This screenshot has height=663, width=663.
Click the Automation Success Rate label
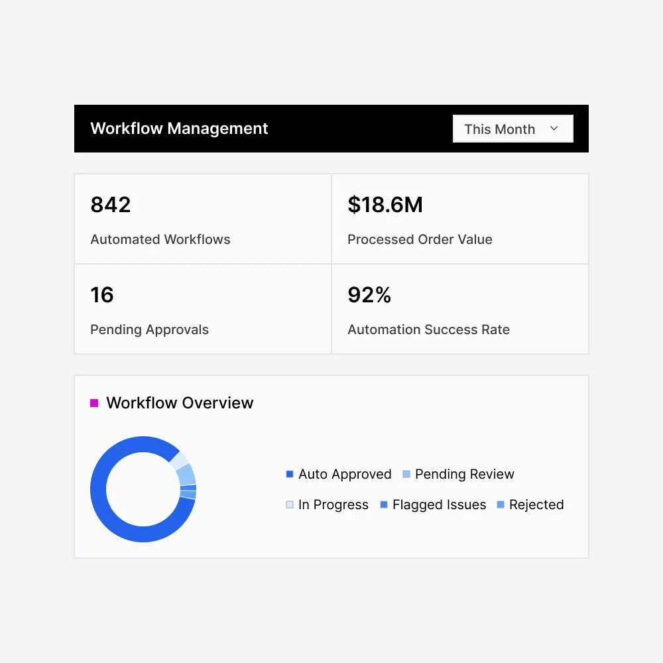point(429,330)
